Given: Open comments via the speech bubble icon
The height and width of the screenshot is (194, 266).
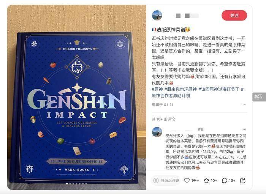Looking at the screenshot, I should [225, 180].
